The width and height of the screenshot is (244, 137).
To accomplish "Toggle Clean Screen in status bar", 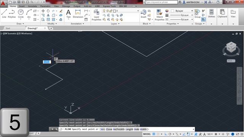I will 238,134.
